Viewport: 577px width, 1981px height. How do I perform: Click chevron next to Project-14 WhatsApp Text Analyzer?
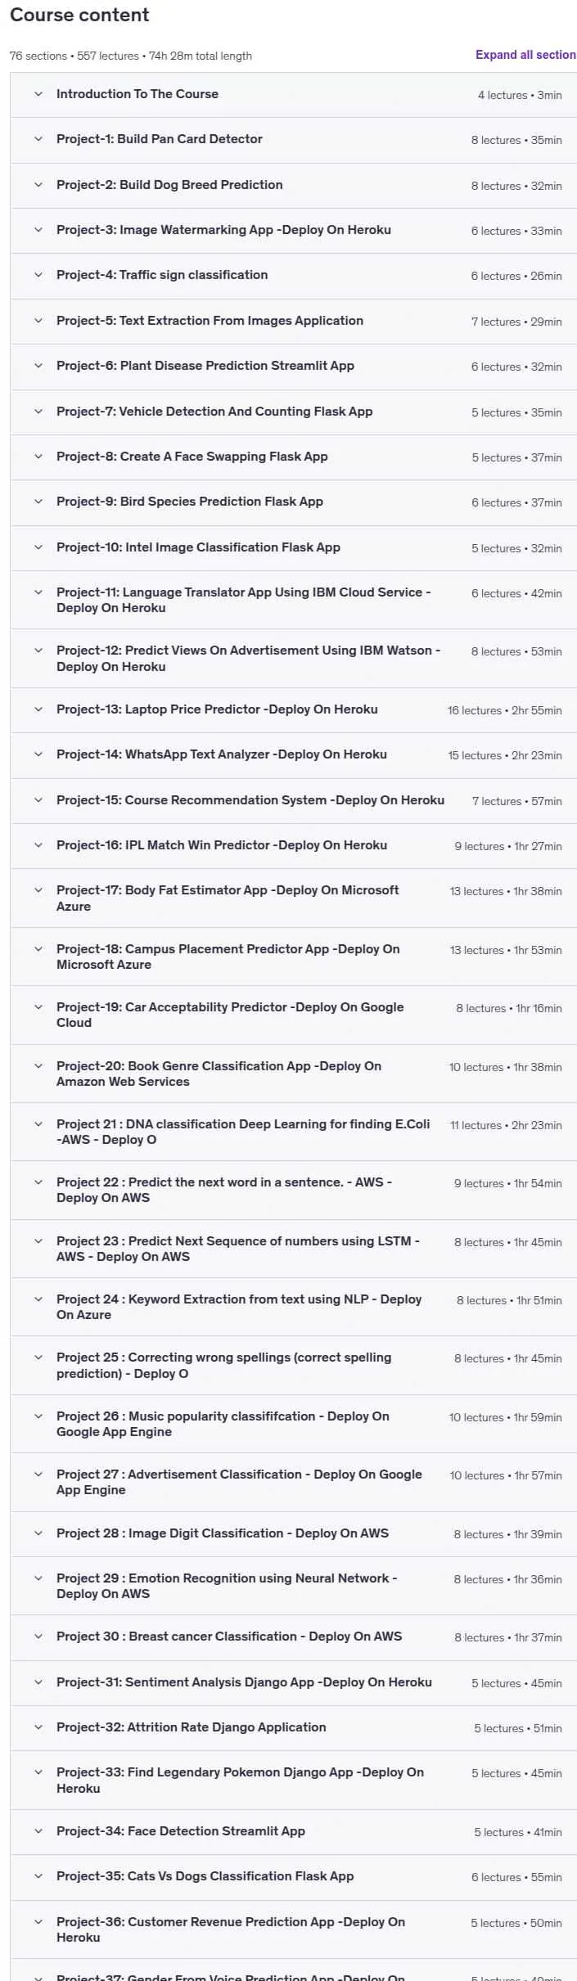(x=38, y=754)
